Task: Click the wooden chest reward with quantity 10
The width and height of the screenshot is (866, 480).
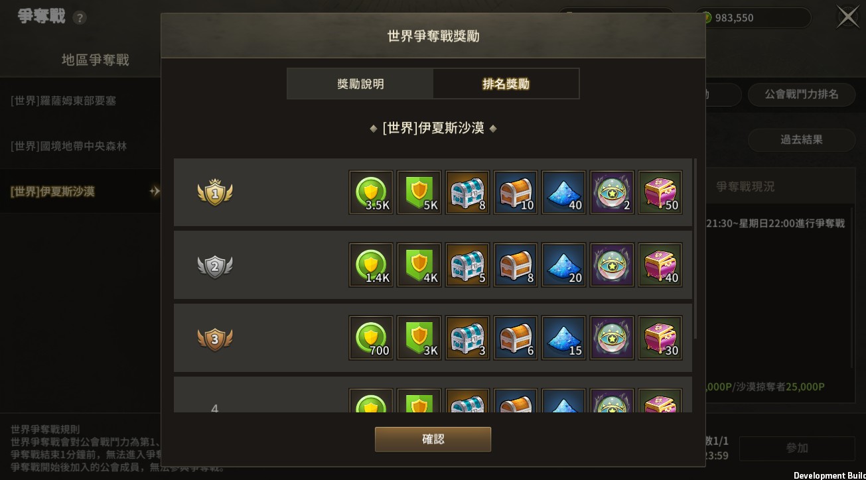Action: pyautogui.click(x=516, y=192)
